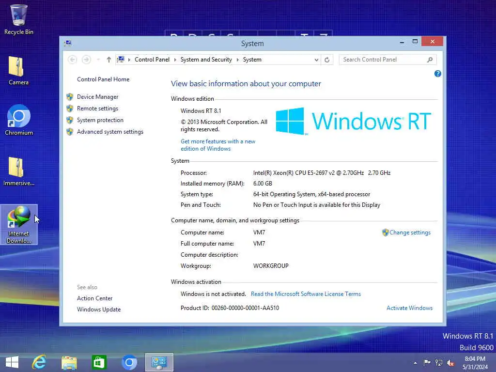Click the 6.00 GB installed memory value

[x=263, y=184]
